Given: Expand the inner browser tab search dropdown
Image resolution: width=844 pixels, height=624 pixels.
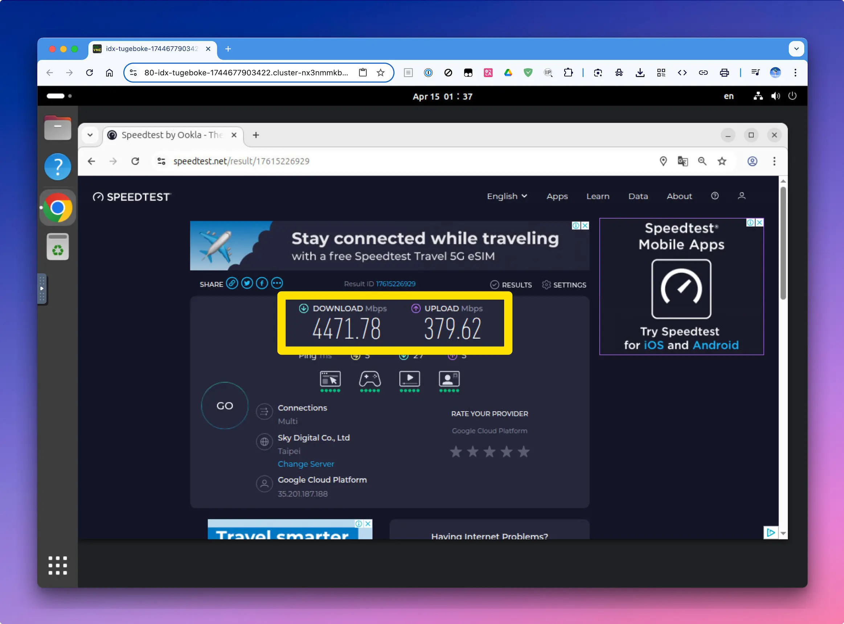Looking at the screenshot, I should [x=90, y=135].
